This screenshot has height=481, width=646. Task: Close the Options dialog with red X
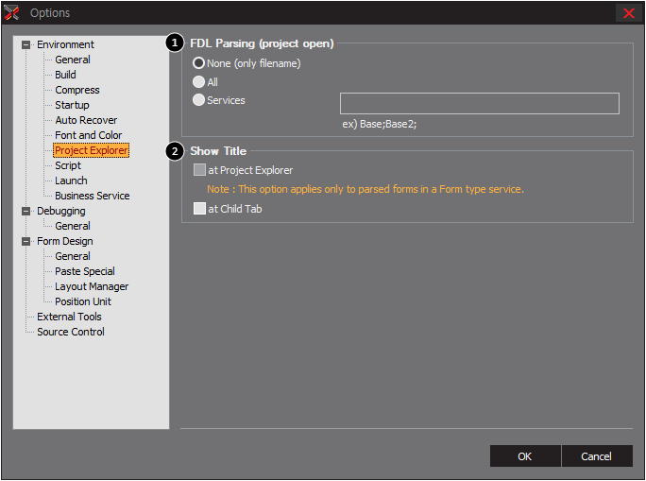point(628,13)
